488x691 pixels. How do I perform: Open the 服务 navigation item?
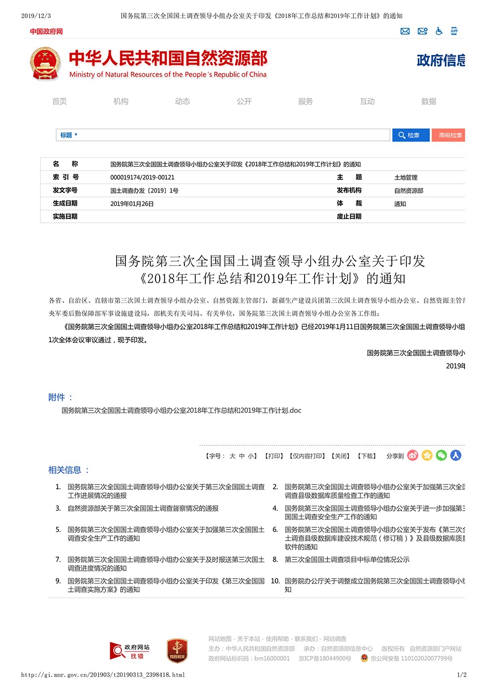pyautogui.click(x=305, y=101)
